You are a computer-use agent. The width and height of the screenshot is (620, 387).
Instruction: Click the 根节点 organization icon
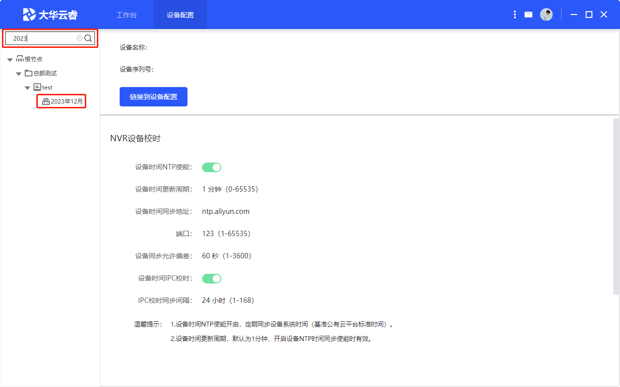coord(20,59)
